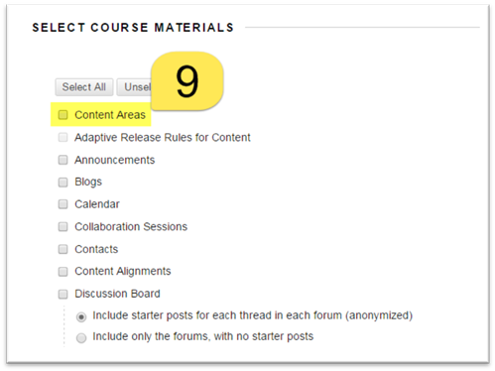Click the Calendar label text

(97, 204)
